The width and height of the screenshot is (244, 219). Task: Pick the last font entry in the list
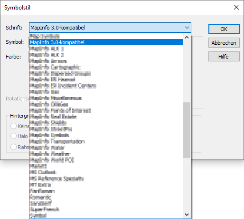(106, 216)
